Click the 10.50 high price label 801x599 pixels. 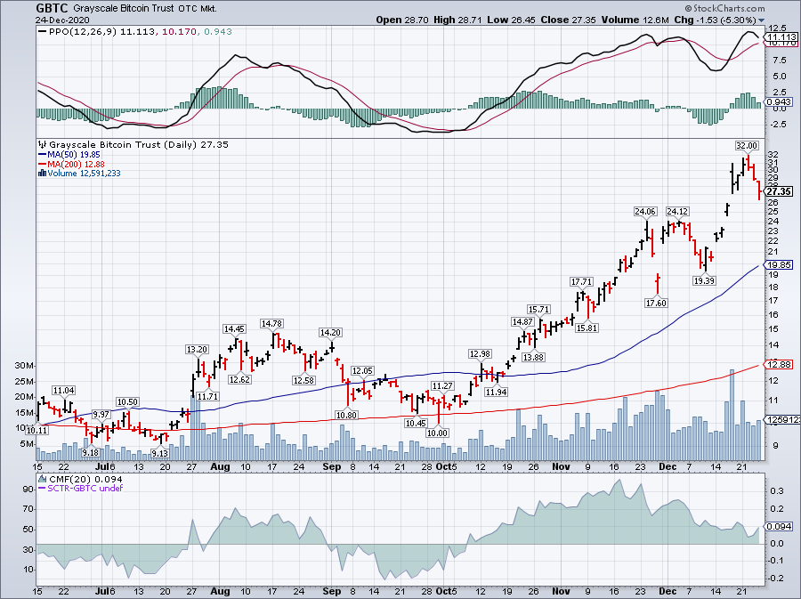(x=127, y=402)
